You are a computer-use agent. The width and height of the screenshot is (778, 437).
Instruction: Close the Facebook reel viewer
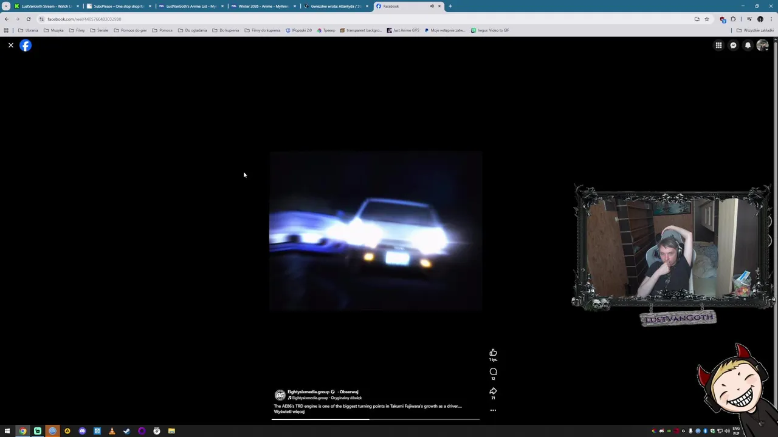click(10, 46)
